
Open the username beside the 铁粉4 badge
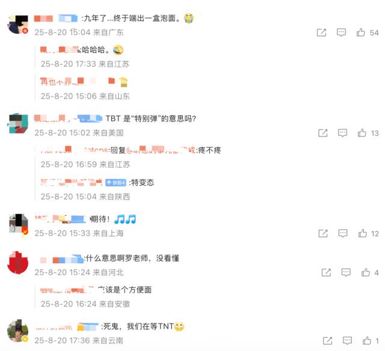72,182
